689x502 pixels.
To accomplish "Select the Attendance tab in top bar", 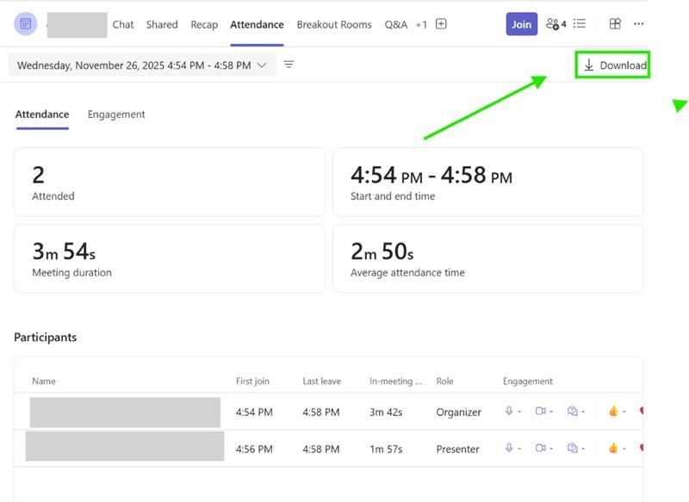I will click(x=257, y=25).
